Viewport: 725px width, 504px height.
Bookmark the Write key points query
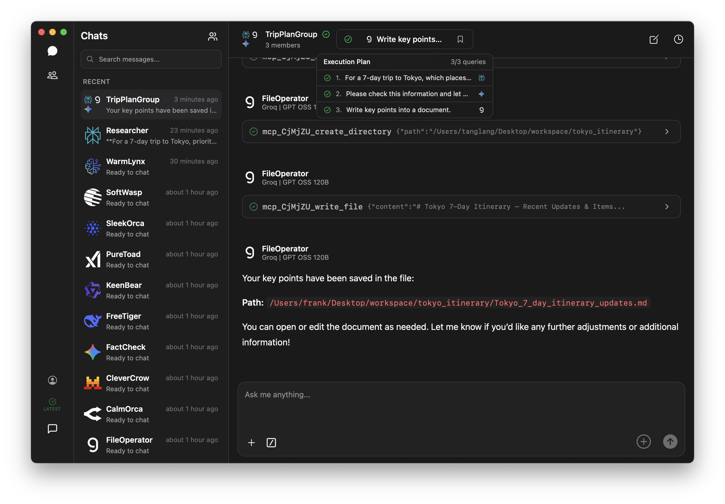point(460,39)
